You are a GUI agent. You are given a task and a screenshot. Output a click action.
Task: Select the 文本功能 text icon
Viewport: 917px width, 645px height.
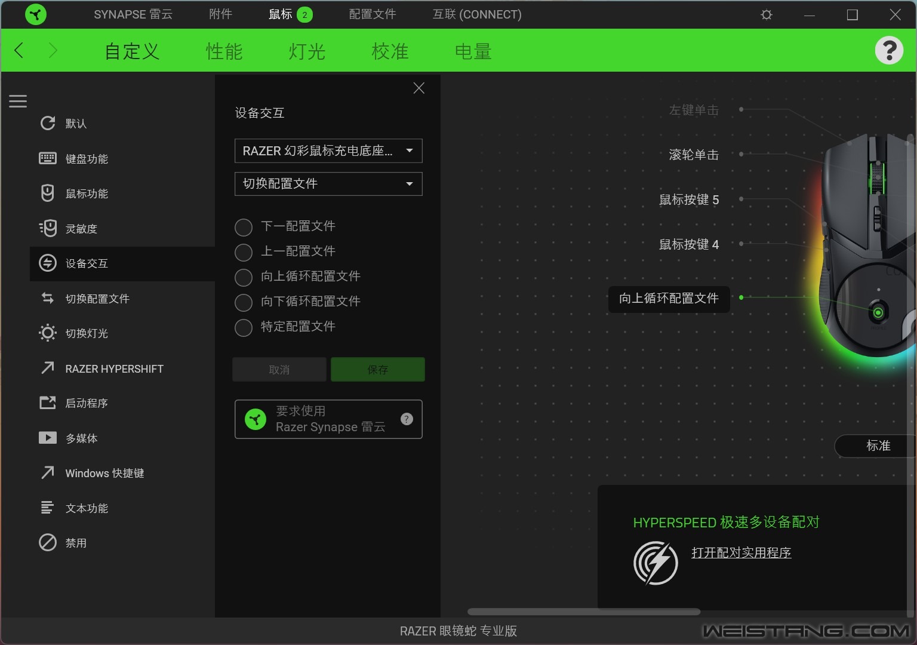pyautogui.click(x=48, y=508)
